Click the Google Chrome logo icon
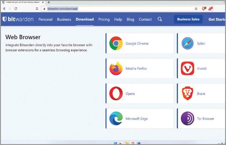The width and height of the screenshot is (226, 145). click(x=116, y=43)
